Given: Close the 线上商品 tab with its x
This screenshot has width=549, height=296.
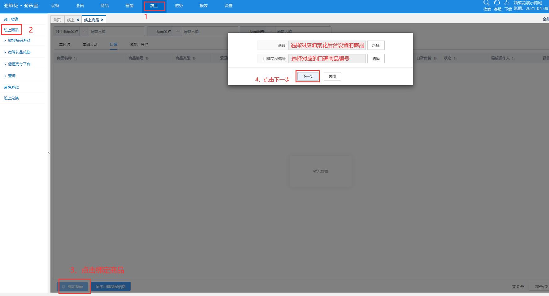Looking at the screenshot, I should tap(102, 20).
